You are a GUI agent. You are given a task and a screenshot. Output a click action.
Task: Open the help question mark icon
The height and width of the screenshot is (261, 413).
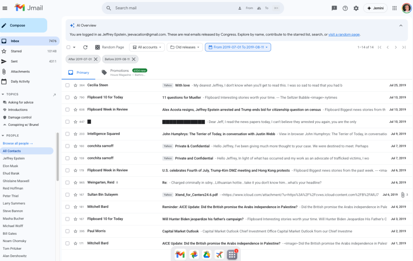coord(345,8)
